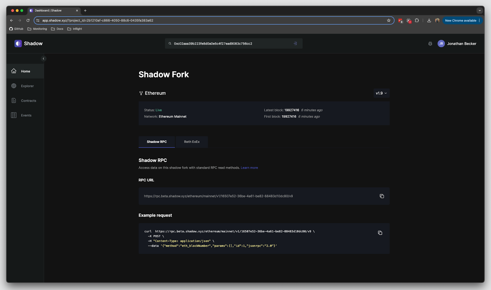This screenshot has height=290, width=491.
Task: Select the Dashboard | Shadow browser tab
Action: click(x=54, y=10)
